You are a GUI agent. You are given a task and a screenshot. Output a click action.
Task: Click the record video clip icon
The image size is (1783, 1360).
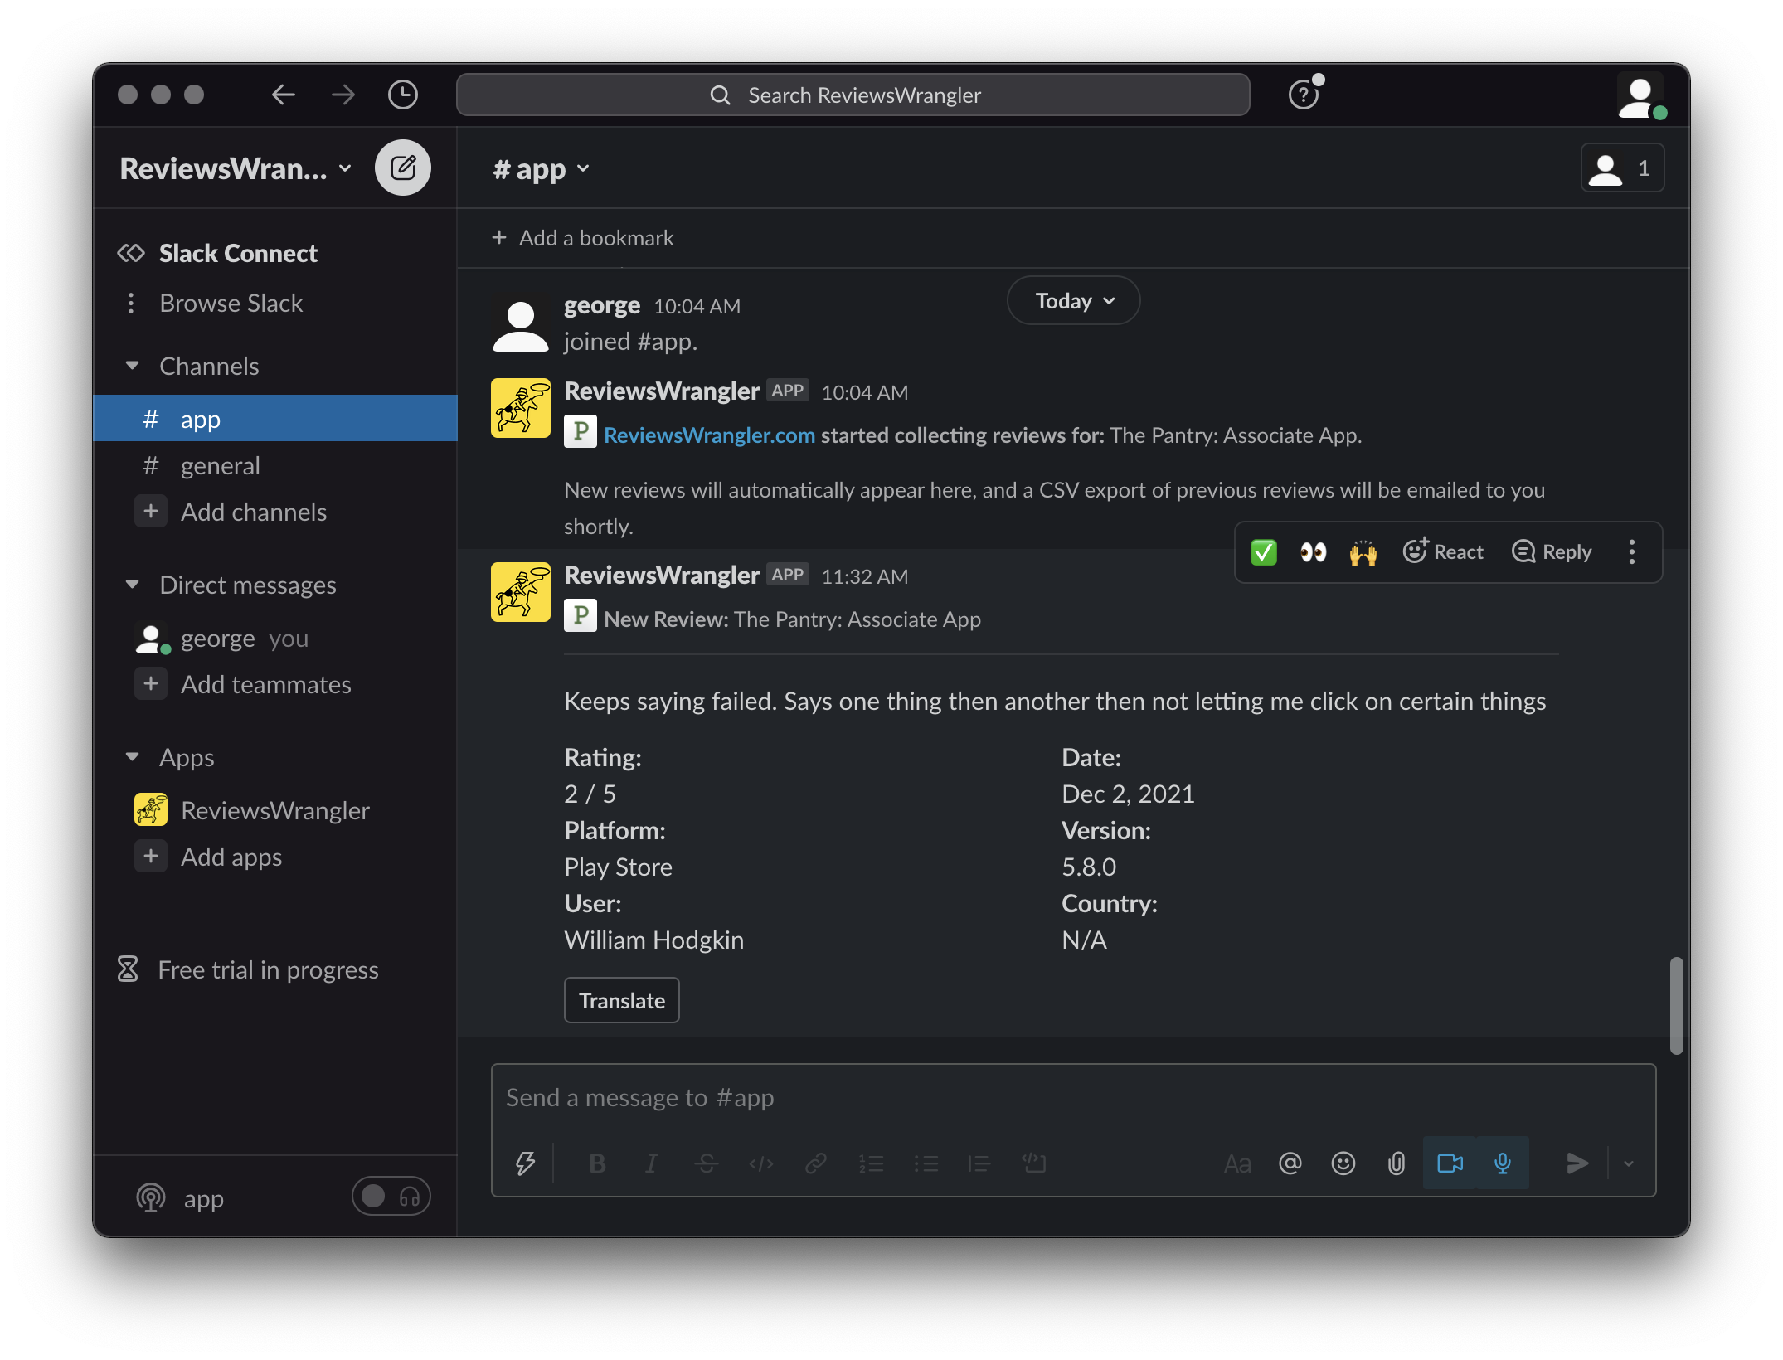1450,1163
